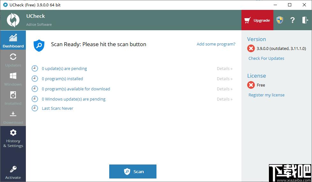This screenshot has width=312, height=182.
Task: Click the red Upgrade cart button
Action: [257, 20]
